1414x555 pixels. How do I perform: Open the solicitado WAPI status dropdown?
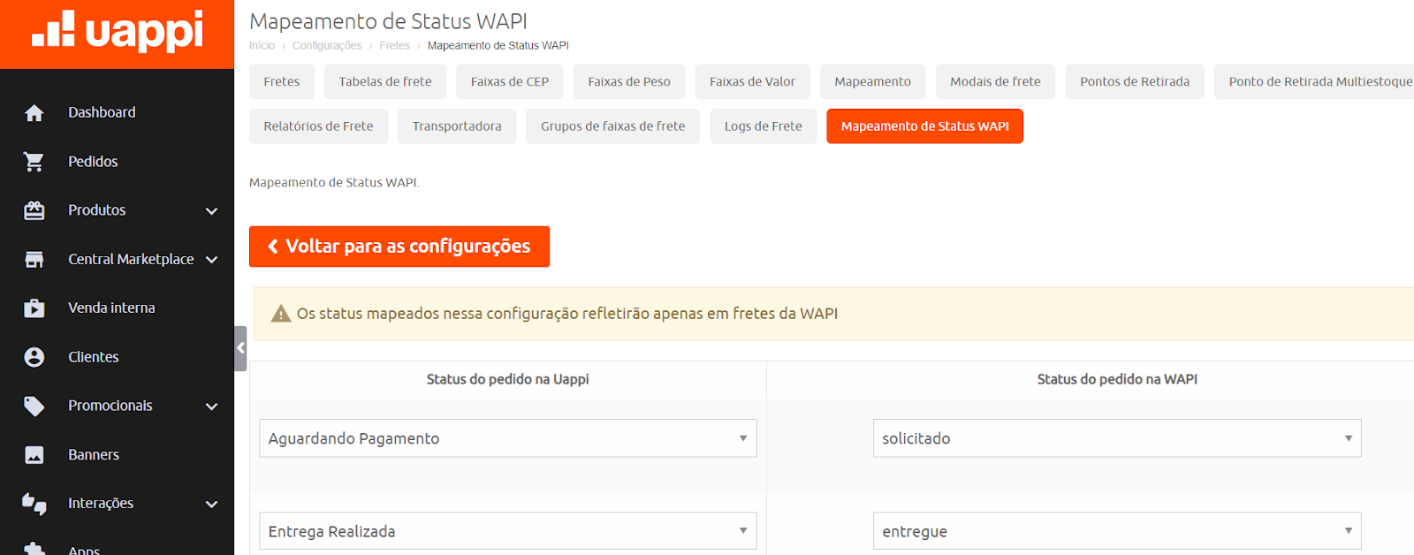[x=1117, y=438]
